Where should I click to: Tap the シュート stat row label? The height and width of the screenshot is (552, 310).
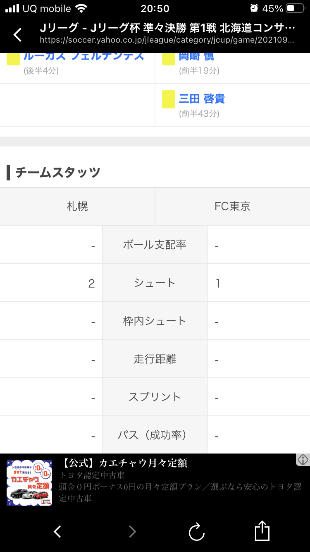click(x=155, y=283)
